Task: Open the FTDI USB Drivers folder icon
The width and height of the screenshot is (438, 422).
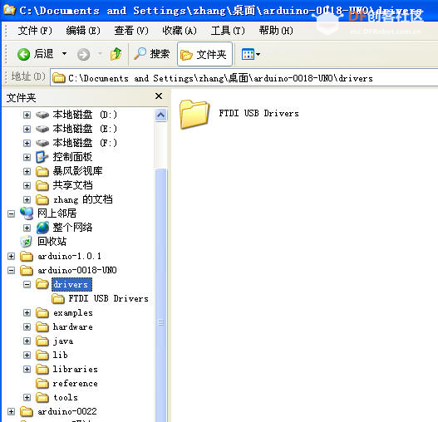Action: point(194,114)
